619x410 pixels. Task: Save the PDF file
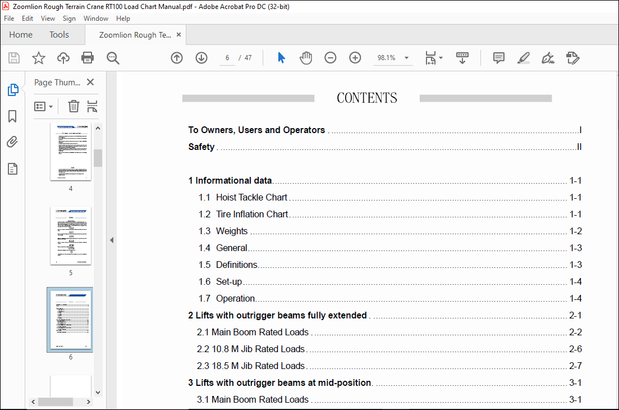[13, 57]
